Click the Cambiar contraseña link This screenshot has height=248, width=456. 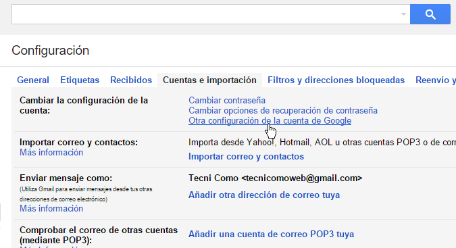click(227, 100)
